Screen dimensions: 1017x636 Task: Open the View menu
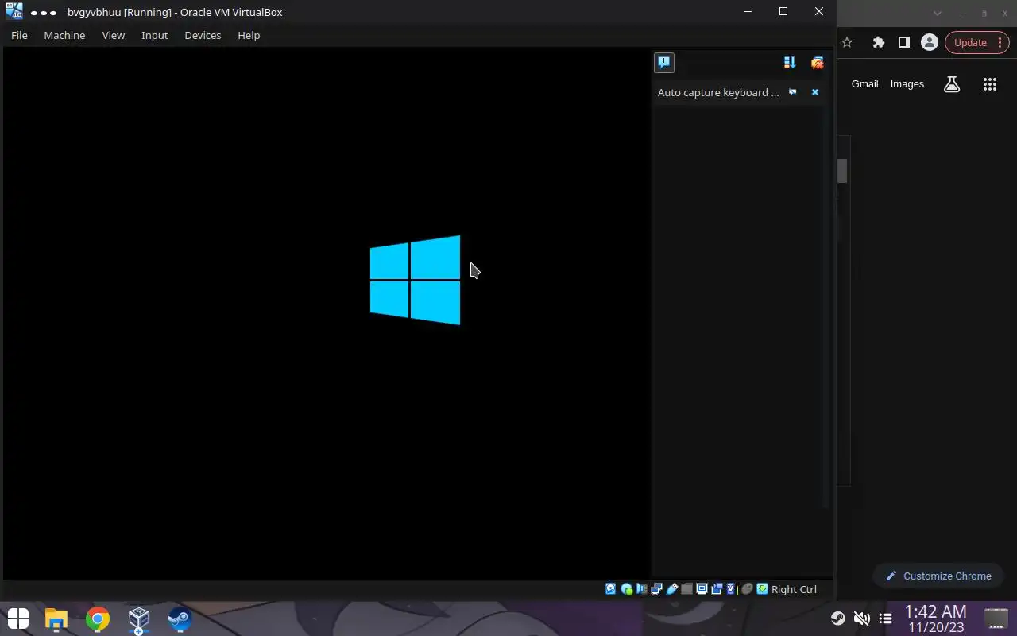(x=114, y=35)
